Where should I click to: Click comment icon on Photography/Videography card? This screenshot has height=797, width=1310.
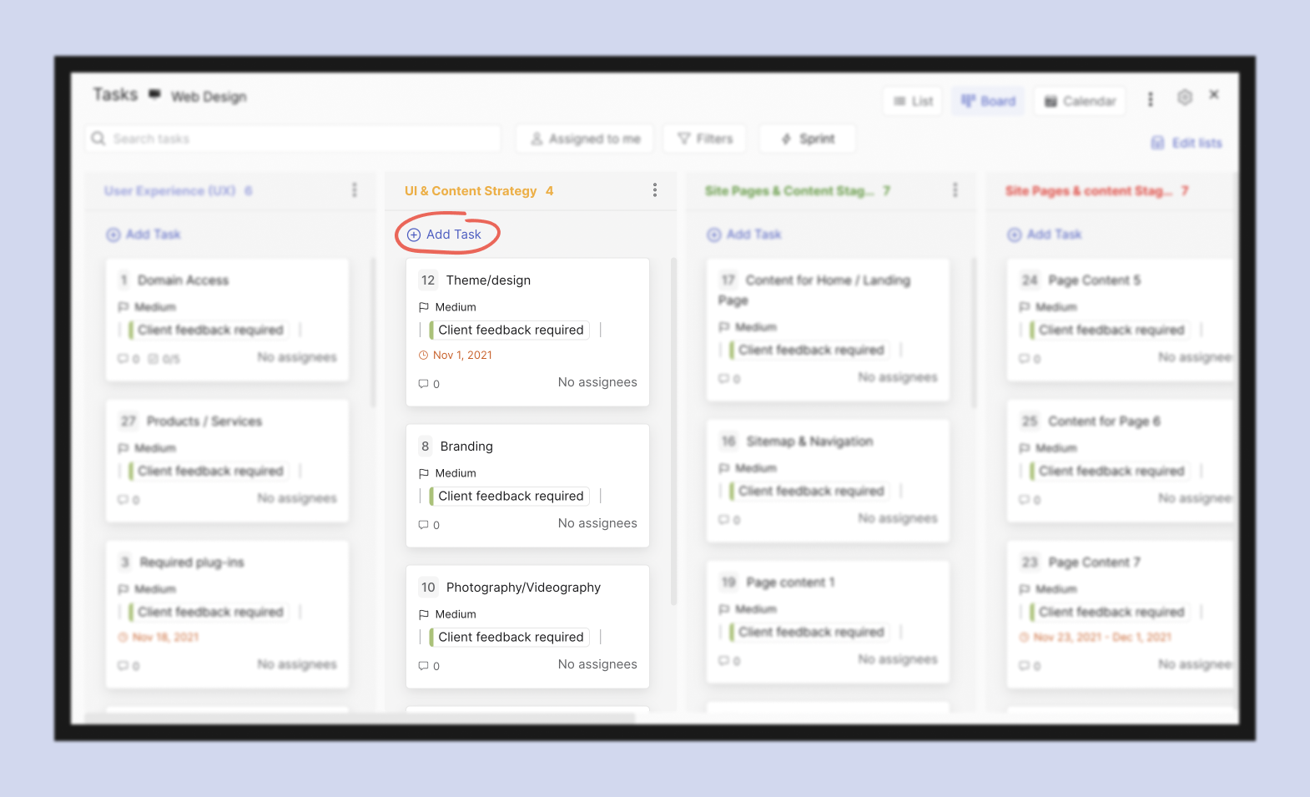coord(424,666)
